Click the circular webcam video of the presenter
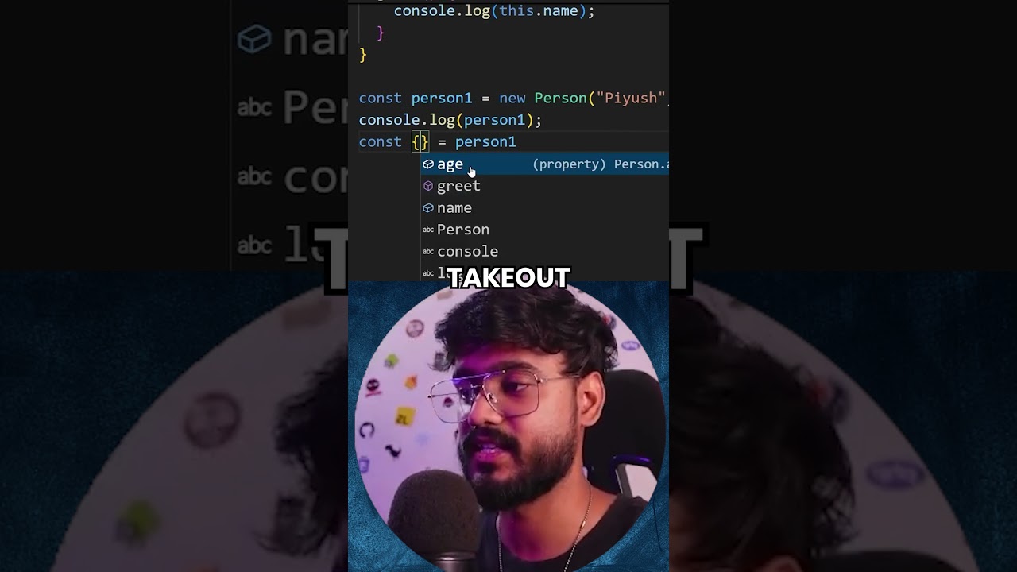 click(x=508, y=429)
